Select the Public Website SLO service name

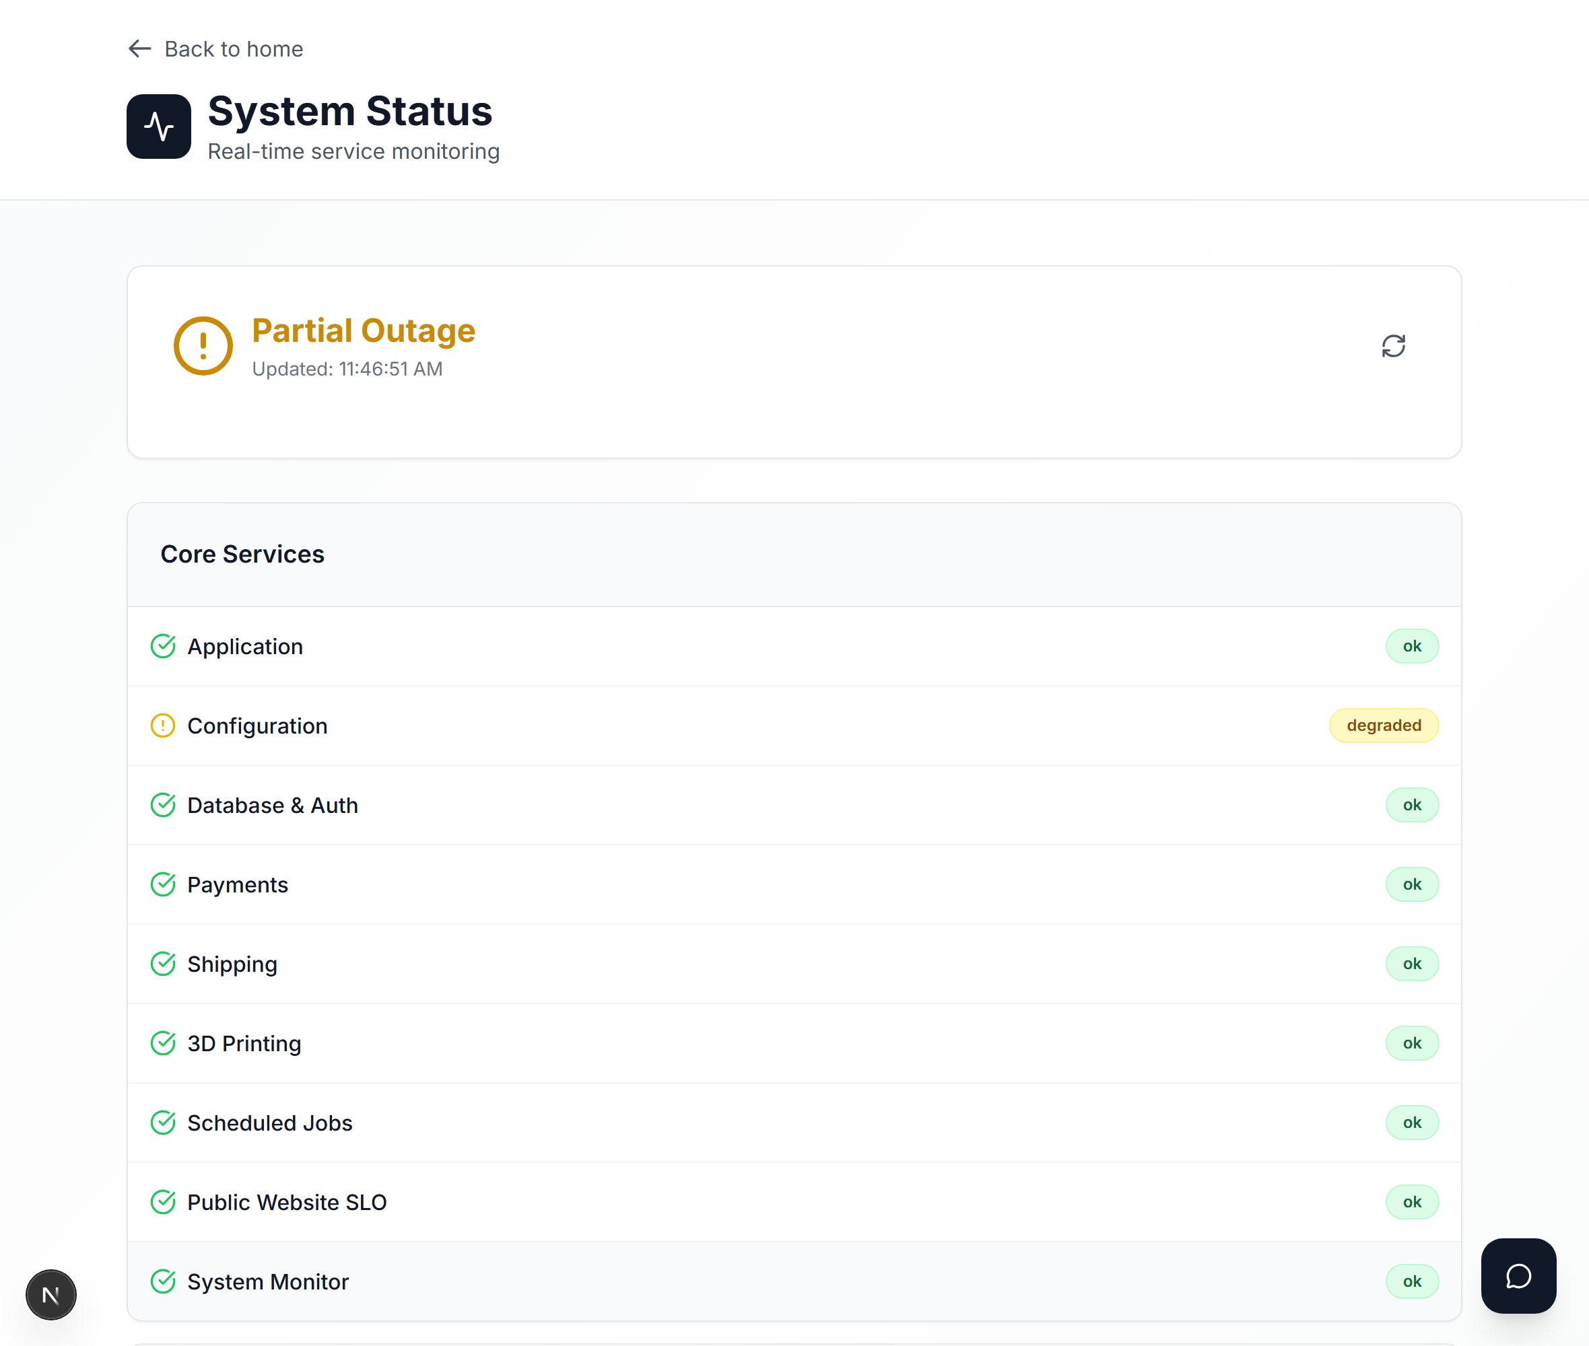pos(287,1202)
